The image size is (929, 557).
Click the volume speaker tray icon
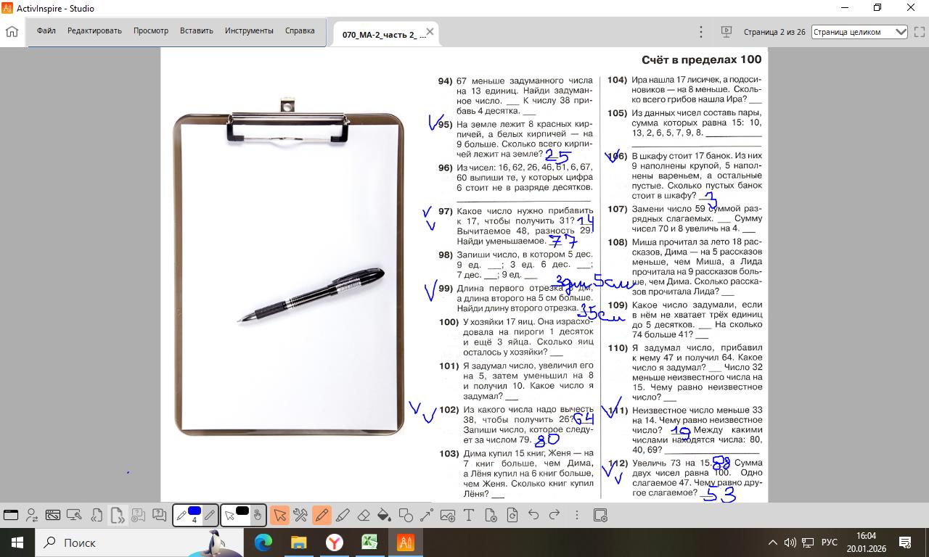pyautogui.click(x=790, y=542)
